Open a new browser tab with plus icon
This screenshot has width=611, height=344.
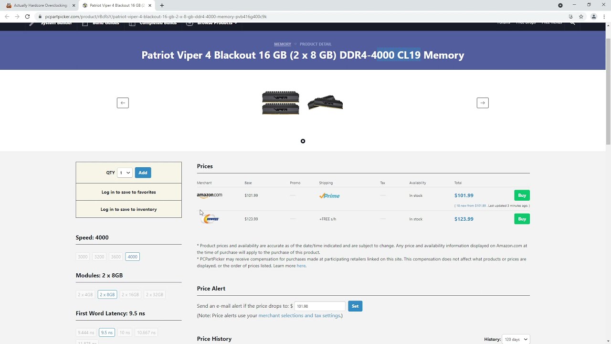(162, 5)
